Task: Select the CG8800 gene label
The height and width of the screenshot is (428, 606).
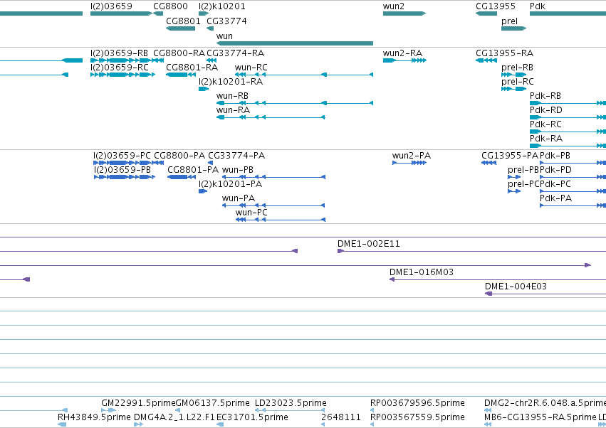Action: tap(170, 6)
